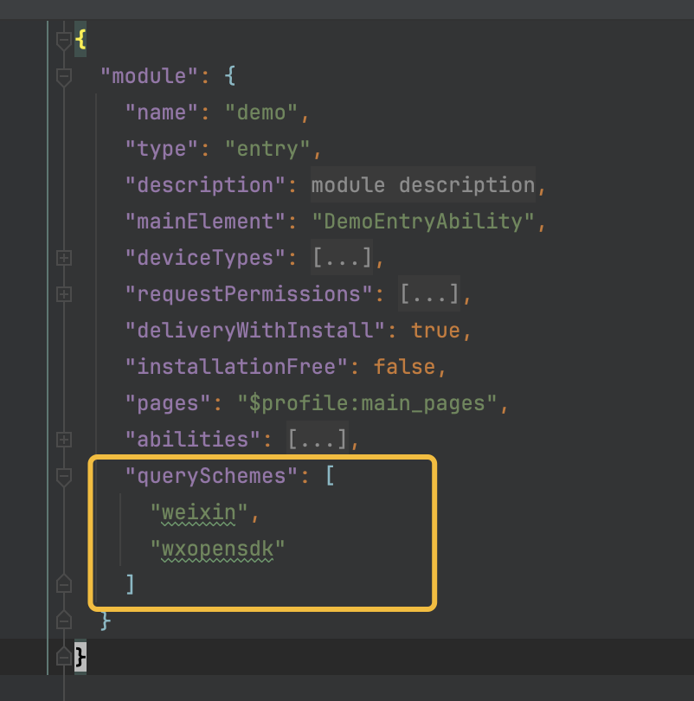Click the "abilities" key

click(192, 440)
